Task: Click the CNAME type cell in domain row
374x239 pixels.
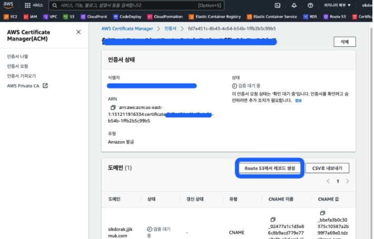Action: [237, 232]
